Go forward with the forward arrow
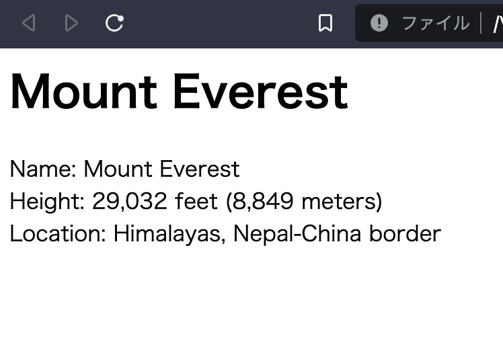The width and height of the screenshot is (503, 347). 71,23
